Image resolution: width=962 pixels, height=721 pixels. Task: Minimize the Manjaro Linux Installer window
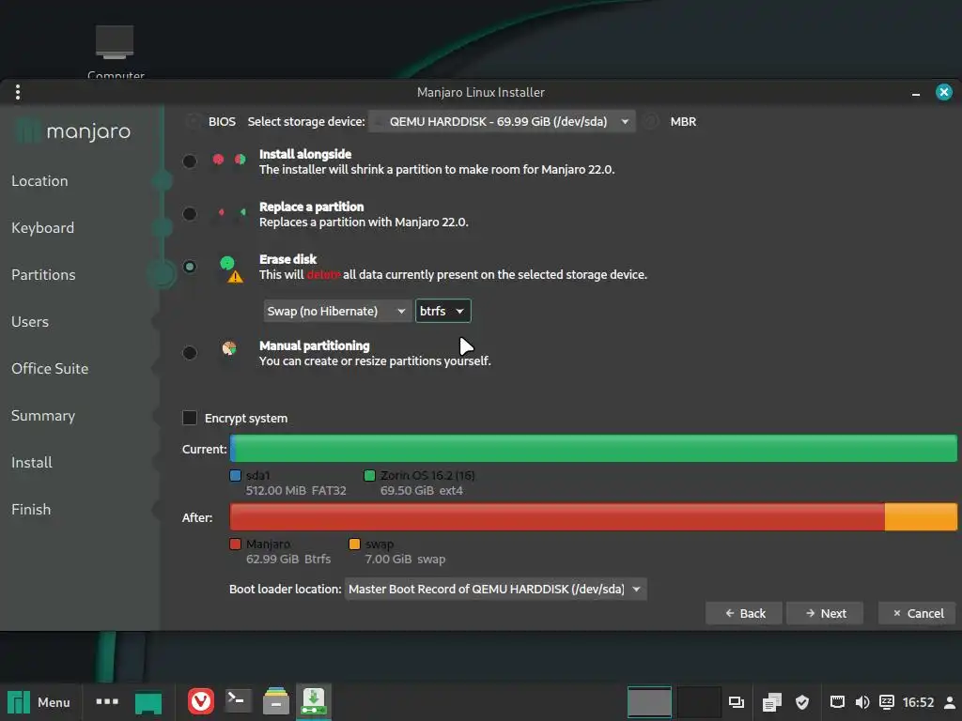(915, 93)
